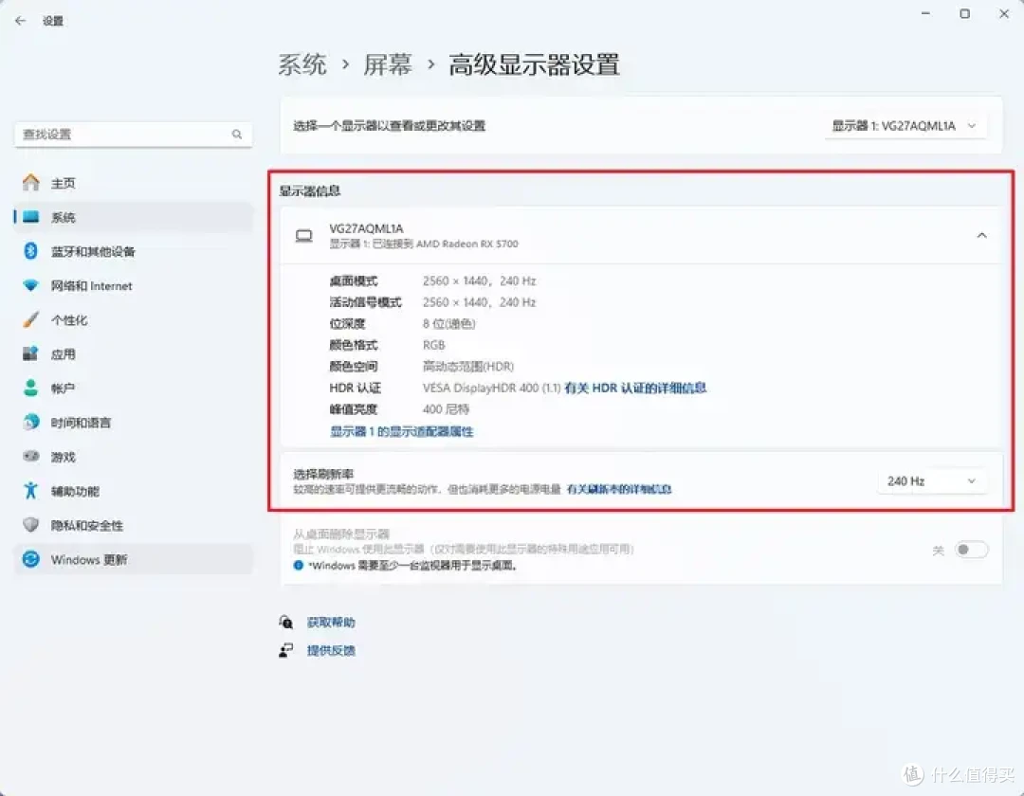Click the 400 尼特 peak brightness value
Image resolution: width=1024 pixels, height=796 pixels.
tap(446, 409)
